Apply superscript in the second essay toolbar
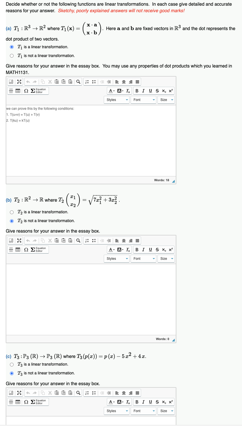 [170, 250]
